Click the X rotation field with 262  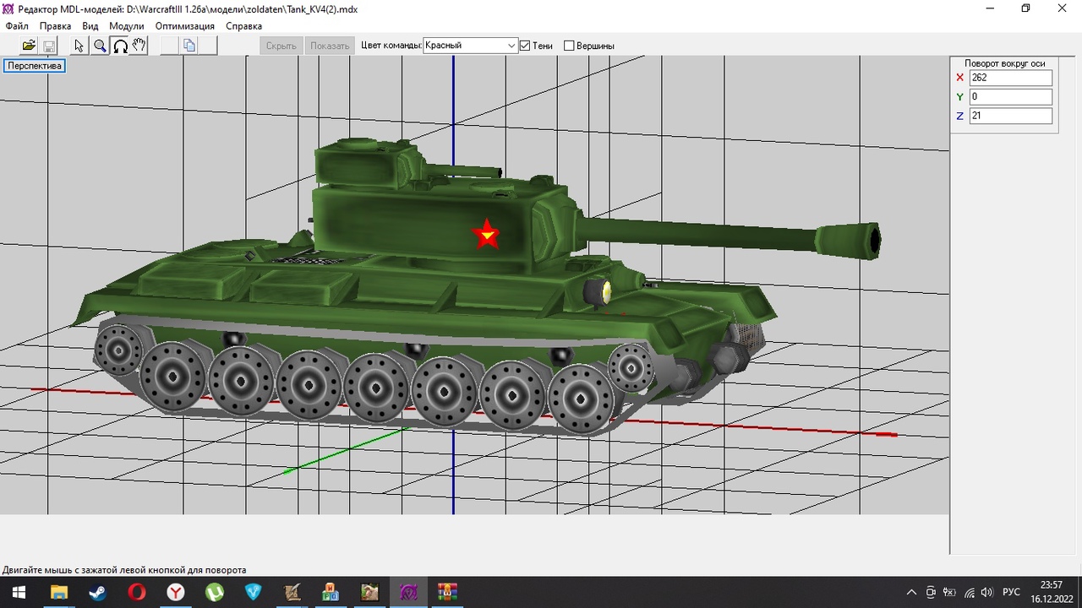(1011, 78)
